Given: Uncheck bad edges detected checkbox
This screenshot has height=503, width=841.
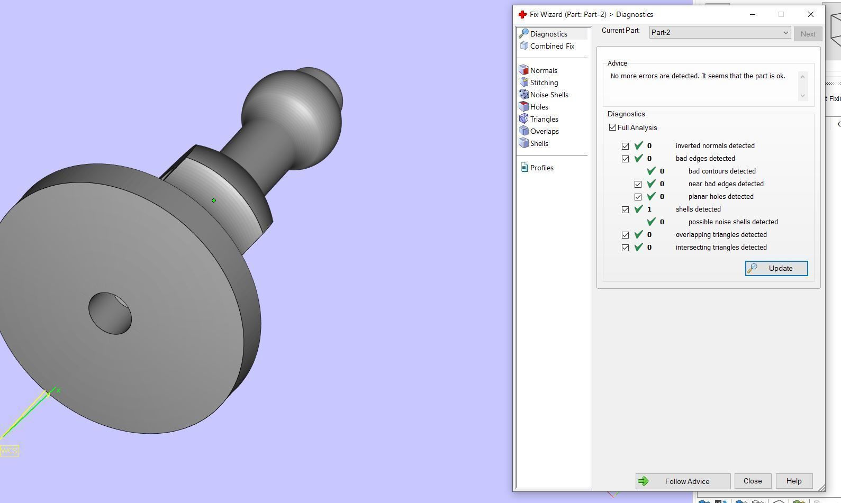Looking at the screenshot, I should click(625, 159).
